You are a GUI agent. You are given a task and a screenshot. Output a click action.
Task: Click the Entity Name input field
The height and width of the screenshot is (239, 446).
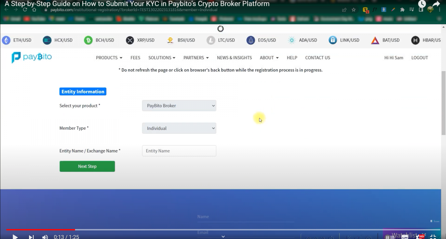click(x=179, y=151)
